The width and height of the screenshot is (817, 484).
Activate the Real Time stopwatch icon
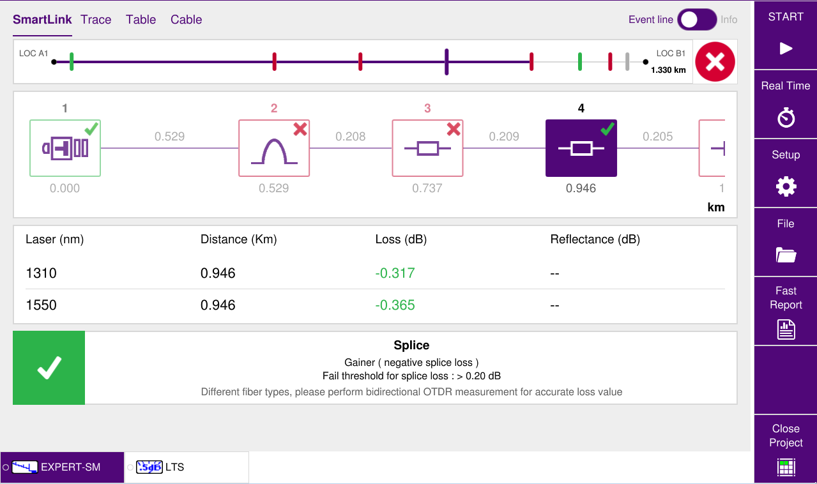(784, 117)
